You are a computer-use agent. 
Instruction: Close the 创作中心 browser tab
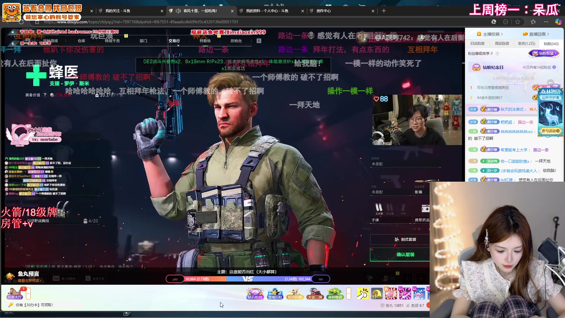[373, 11]
